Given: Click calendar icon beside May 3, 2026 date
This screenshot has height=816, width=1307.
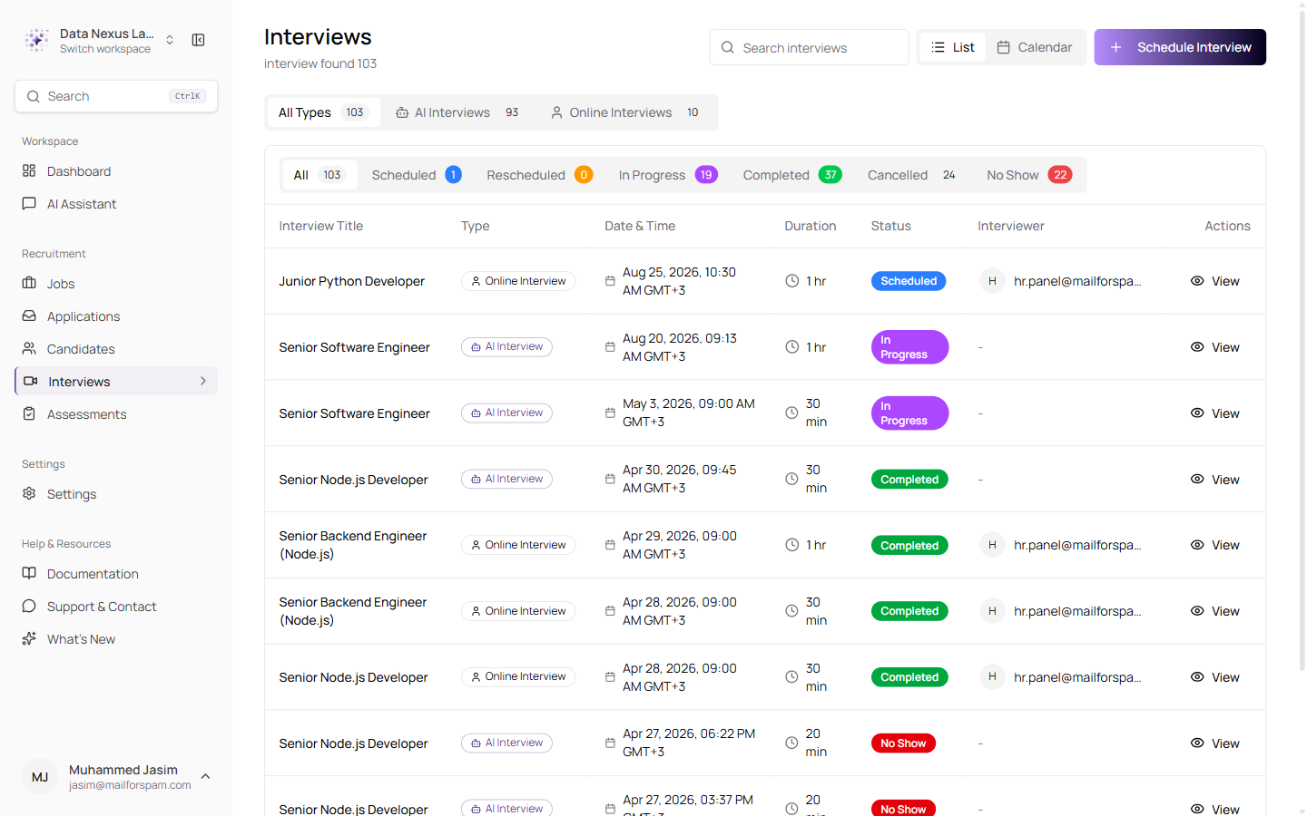Looking at the screenshot, I should [610, 413].
